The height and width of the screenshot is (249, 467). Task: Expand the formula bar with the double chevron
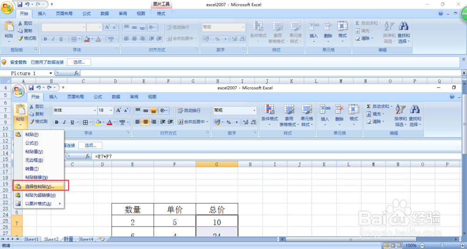(464, 73)
